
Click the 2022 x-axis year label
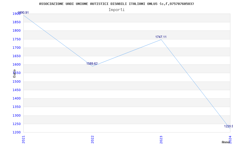(x=92, y=139)
